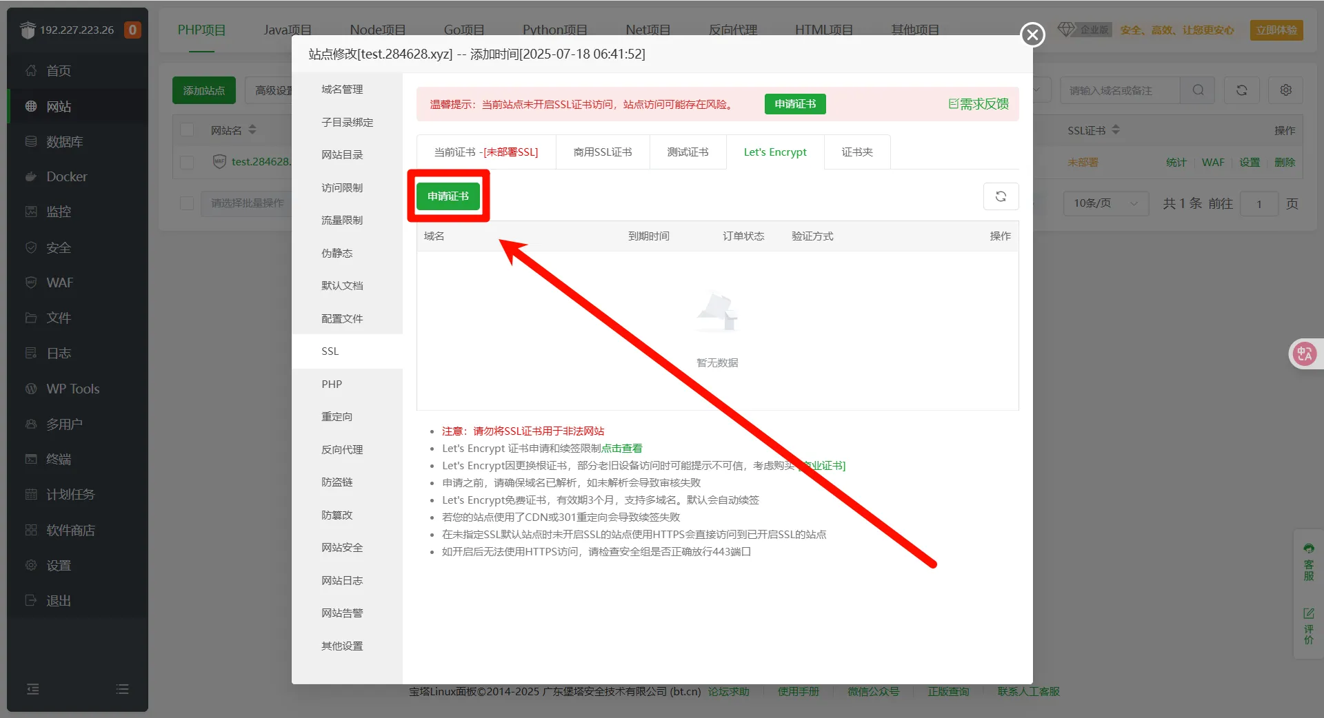Screen dimensions: 1324x718
Task: Open the 点击查看 renewal limits link
Action: pos(621,449)
